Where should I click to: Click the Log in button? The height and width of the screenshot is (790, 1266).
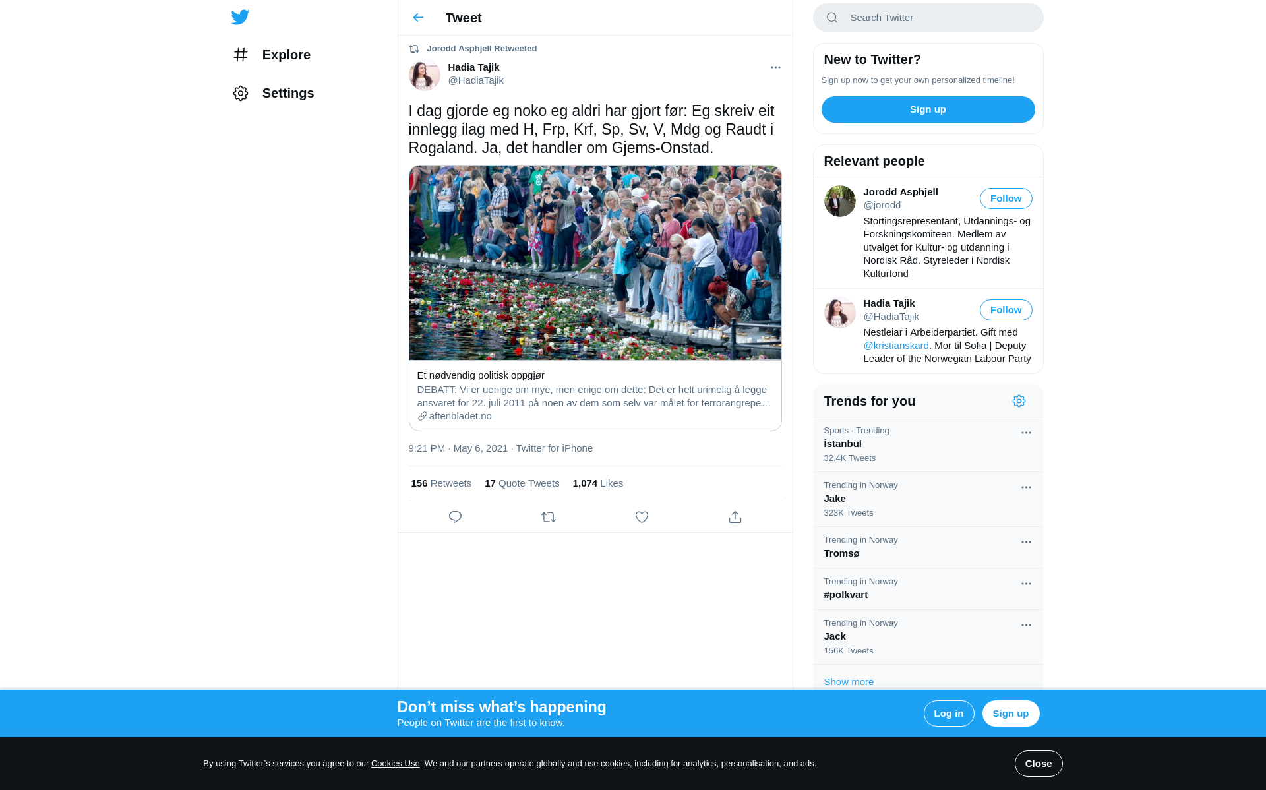[948, 714]
